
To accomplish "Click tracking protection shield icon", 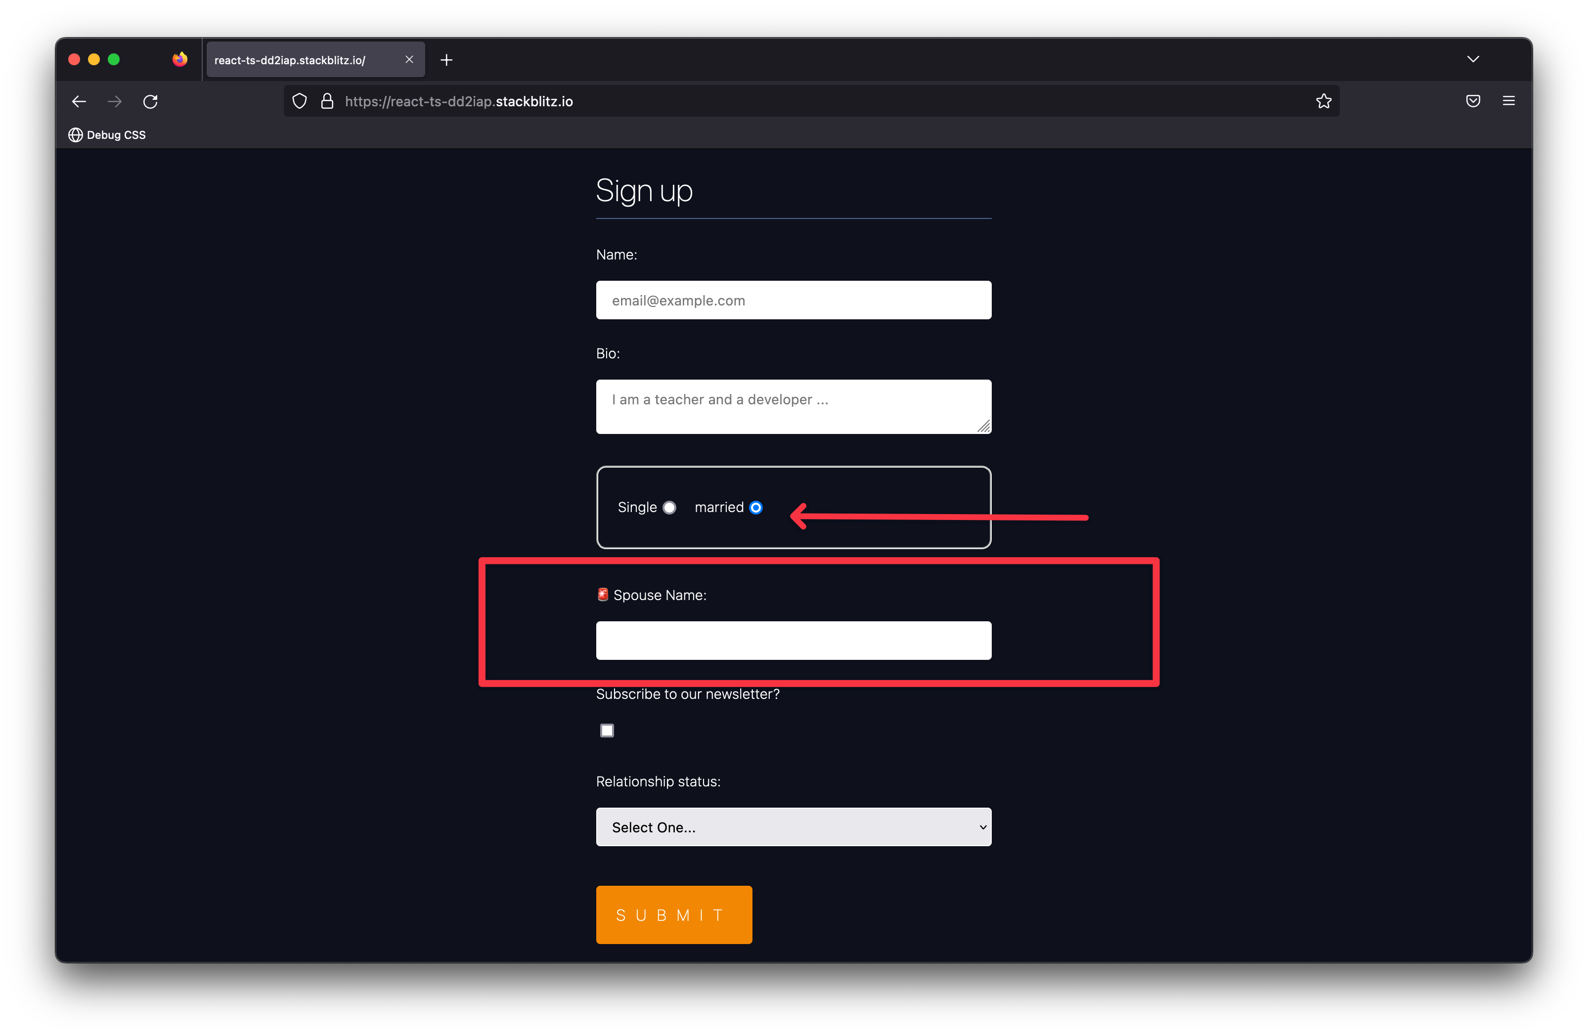I will click(300, 101).
